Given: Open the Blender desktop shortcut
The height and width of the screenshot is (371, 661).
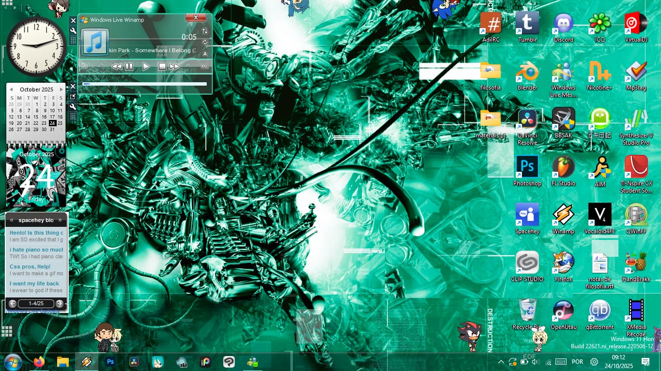Looking at the screenshot, I should point(527,72).
